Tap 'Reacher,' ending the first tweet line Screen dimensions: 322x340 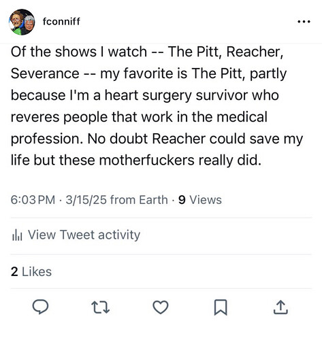click(255, 52)
